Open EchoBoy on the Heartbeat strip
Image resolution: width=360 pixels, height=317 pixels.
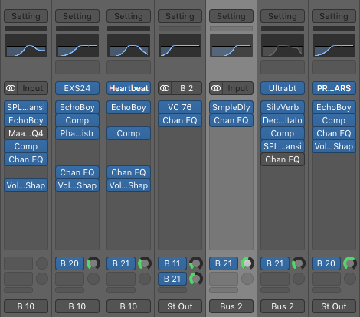coord(129,107)
